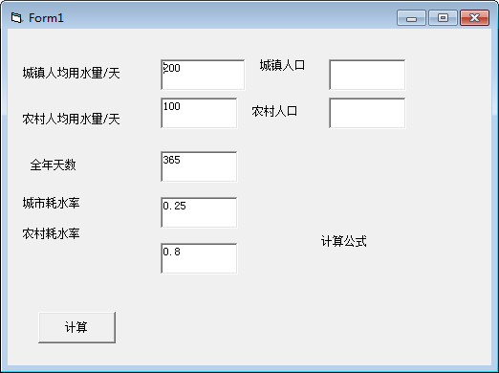Click the 城镇人均用水量 field showing 200
The image size is (499, 373).
tap(203, 75)
